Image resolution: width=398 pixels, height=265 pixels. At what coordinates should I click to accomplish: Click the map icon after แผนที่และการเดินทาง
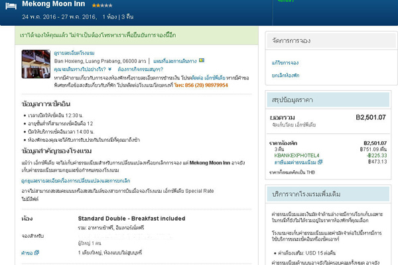(x=202, y=61)
